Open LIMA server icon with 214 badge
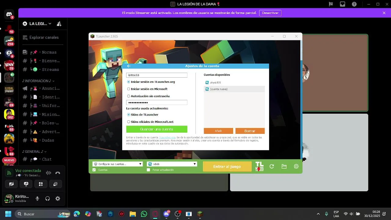 click(x=9, y=40)
